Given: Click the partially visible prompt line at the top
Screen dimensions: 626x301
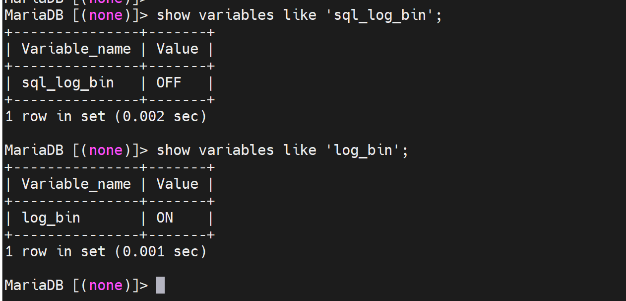Looking at the screenshot, I should click(74, 2).
